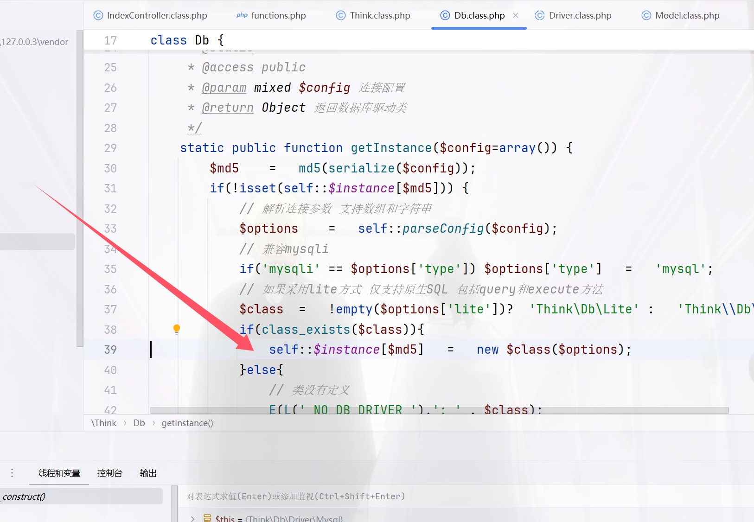Open the debug panel more options menu
This screenshot has width=754, height=522.
coord(12,473)
